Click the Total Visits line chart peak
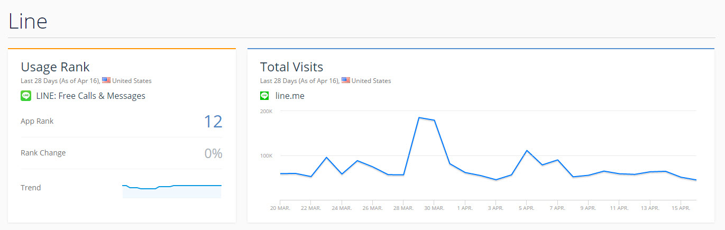 click(x=419, y=117)
